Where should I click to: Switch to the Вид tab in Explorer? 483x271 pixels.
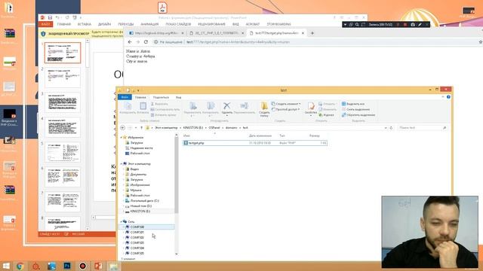178,97
